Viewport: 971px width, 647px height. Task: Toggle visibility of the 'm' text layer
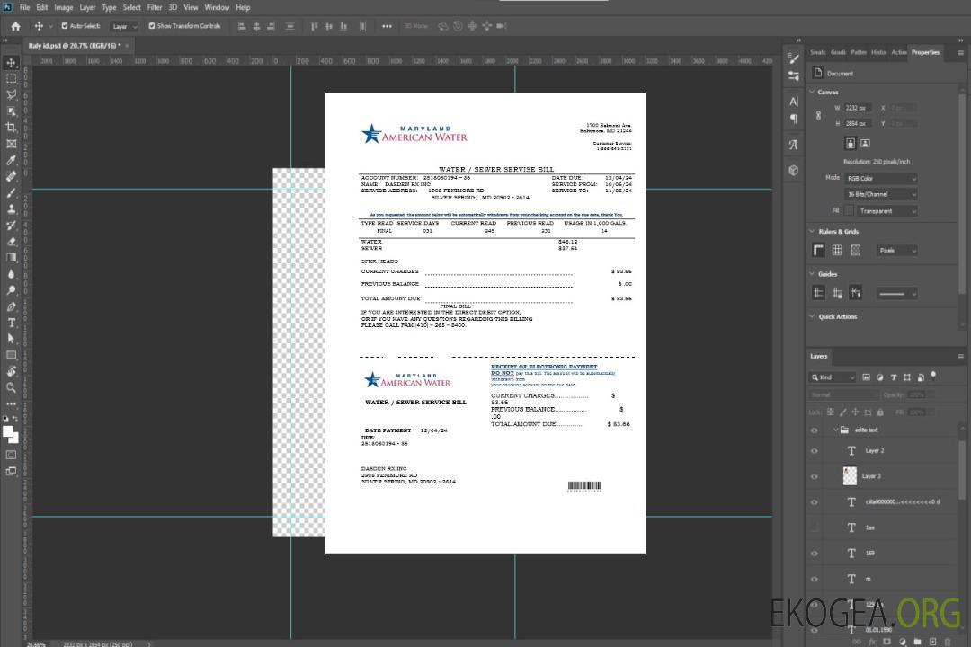(815, 580)
